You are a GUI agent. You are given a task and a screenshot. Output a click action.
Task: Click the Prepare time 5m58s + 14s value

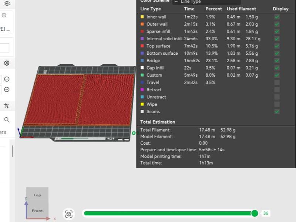click(x=212, y=150)
